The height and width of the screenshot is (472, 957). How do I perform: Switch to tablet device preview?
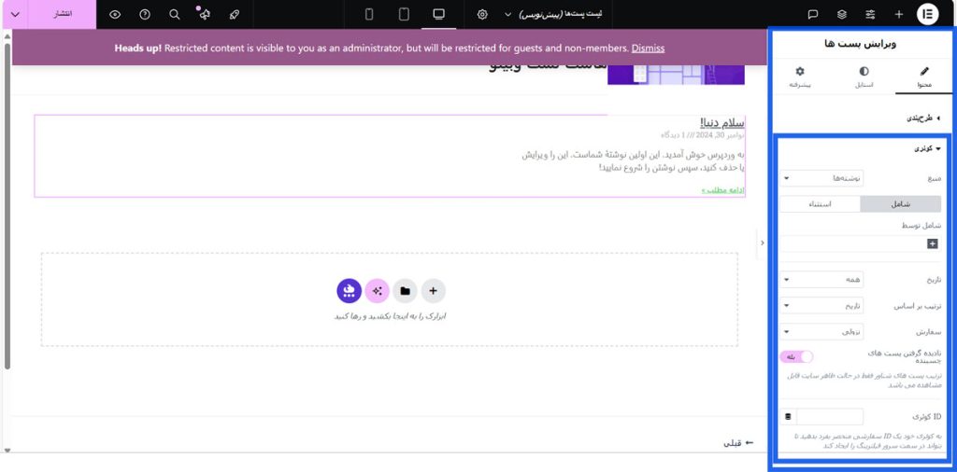404,14
